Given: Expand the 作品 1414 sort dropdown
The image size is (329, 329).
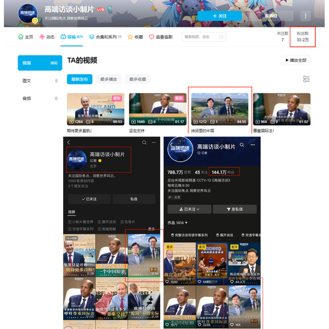Looking at the screenshot, I should point(178,223).
